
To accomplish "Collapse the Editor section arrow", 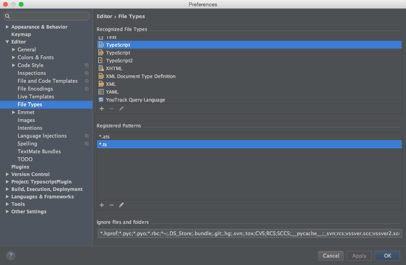I will pyautogui.click(x=7, y=42).
